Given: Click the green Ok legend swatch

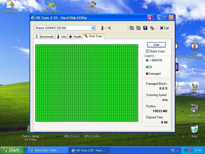Looking at the screenshot, I should click(147, 67).
